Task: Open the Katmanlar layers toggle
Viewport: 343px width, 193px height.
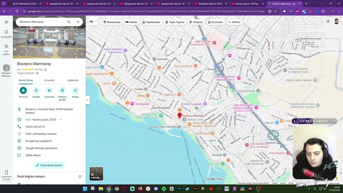Action: (x=96, y=174)
